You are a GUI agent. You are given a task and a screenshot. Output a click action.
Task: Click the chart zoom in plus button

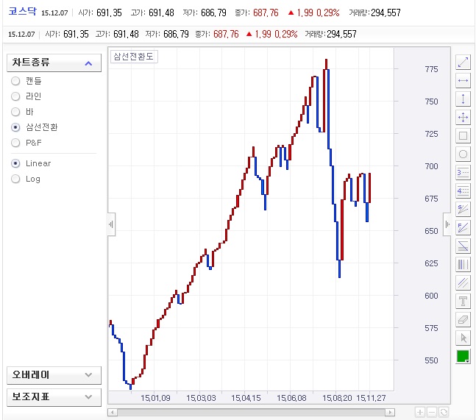[419, 413]
